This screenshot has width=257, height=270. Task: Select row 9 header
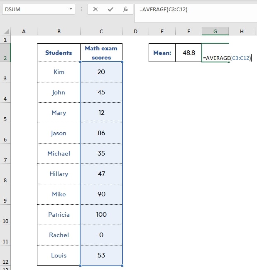(x=5, y=194)
